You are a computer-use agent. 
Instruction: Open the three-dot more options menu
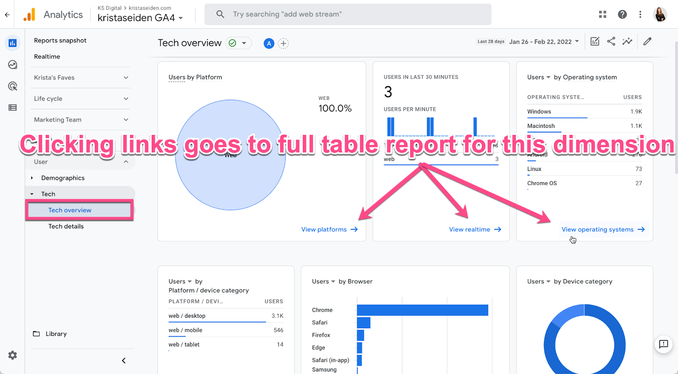(640, 14)
